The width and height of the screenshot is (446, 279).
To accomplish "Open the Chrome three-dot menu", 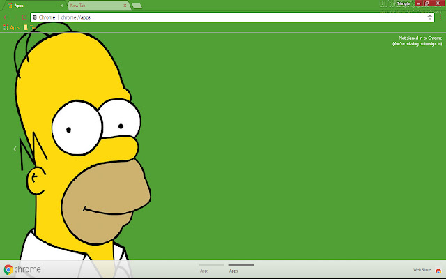I will [x=440, y=17].
